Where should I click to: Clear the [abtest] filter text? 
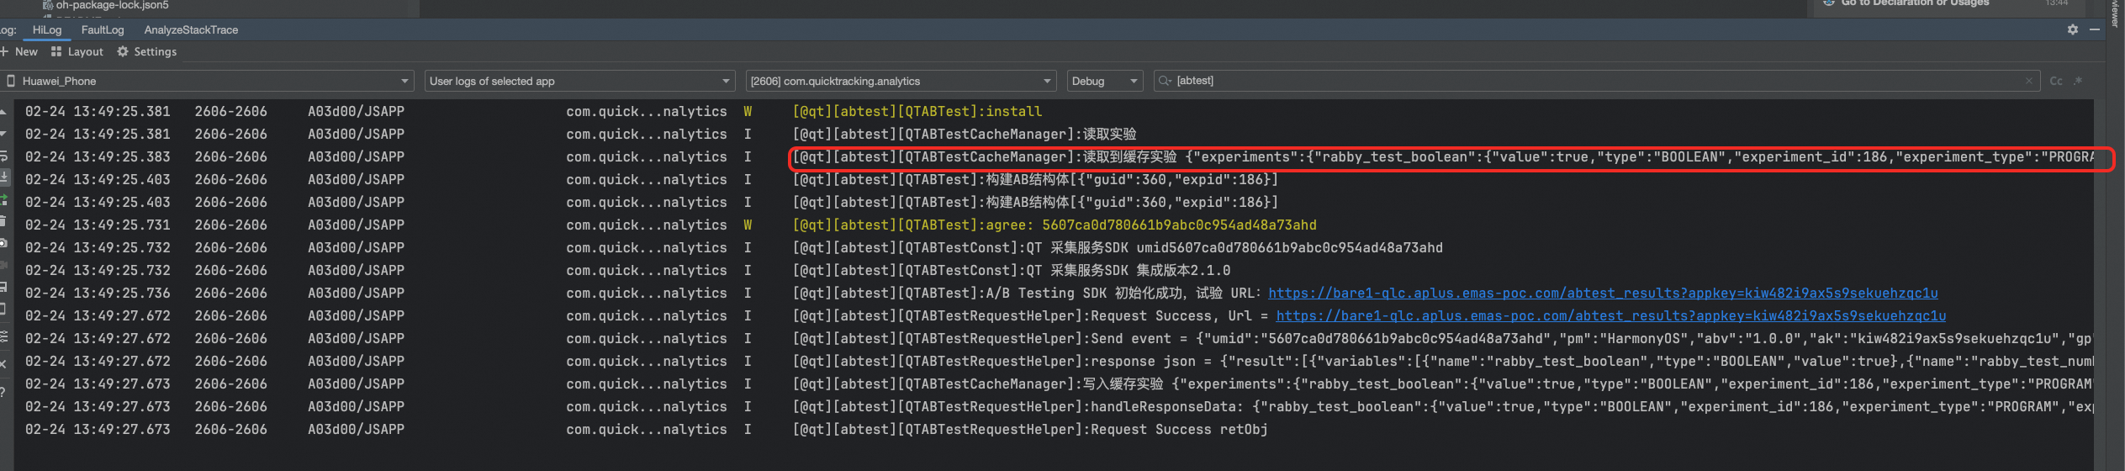tap(2029, 81)
